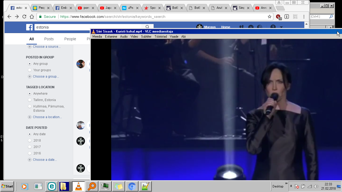Open VLC 'Abi' menu
342x192 pixels.
point(183,37)
